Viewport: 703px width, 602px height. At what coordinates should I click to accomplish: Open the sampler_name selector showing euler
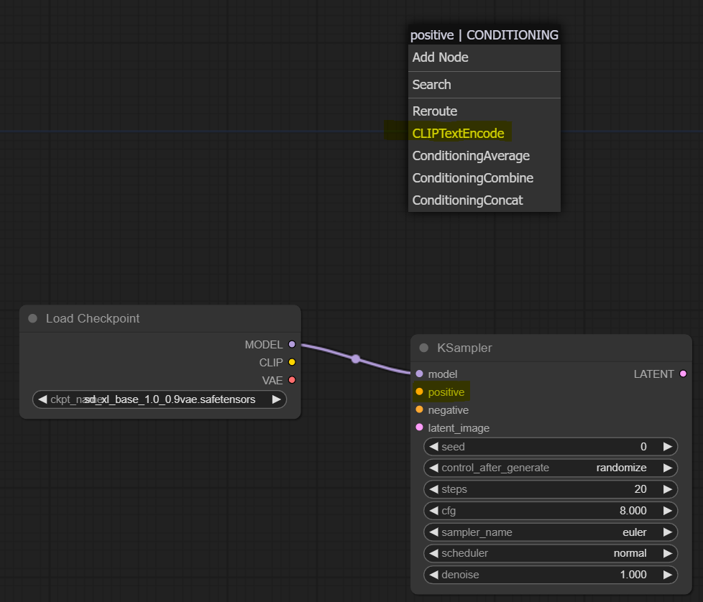tap(551, 532)
